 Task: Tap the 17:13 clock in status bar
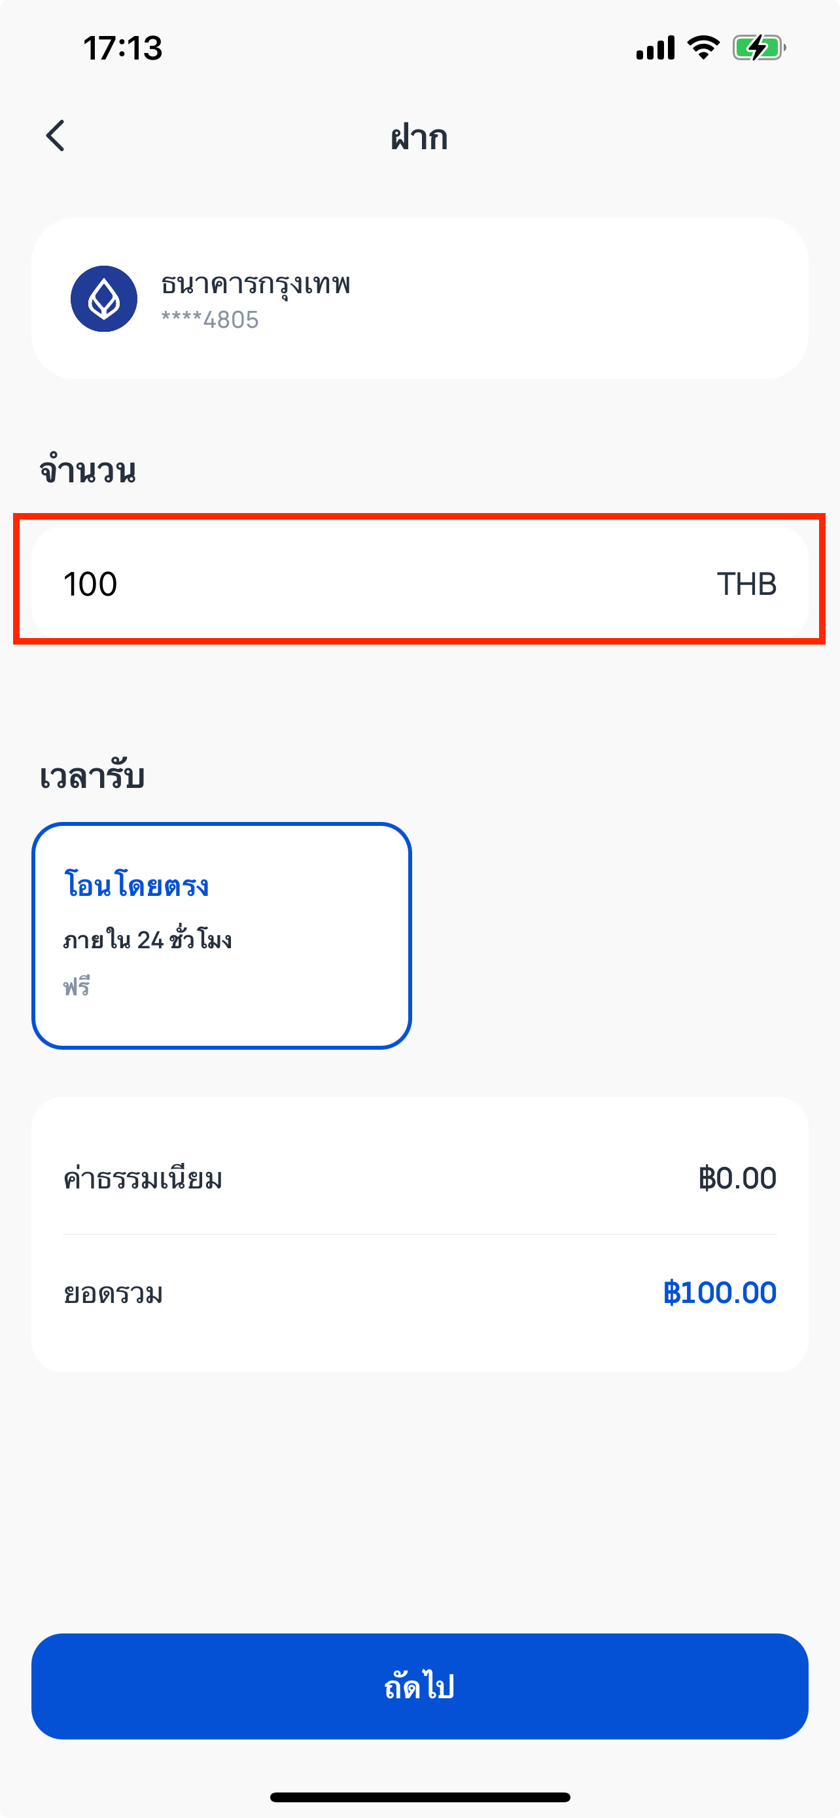point(123,48)
